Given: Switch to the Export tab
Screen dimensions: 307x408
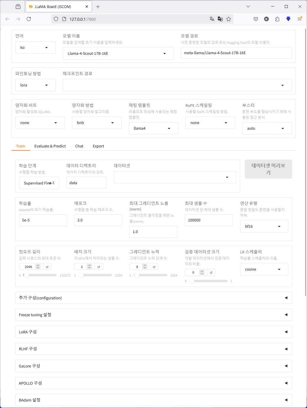Looking at the screenshot, I should point(98,146).
